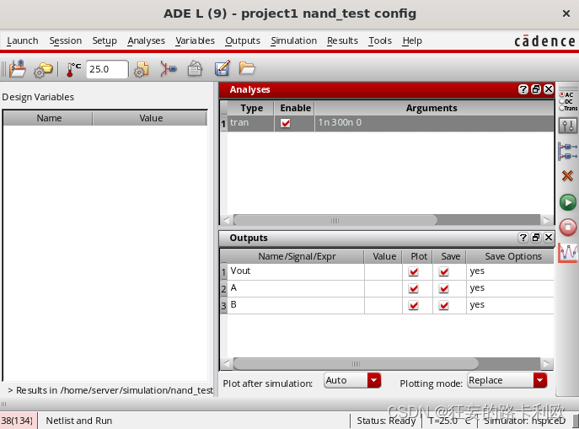Click the clipboard-style toolbar icon
This screenshot has width=579, height=429.
click(195, 68)
